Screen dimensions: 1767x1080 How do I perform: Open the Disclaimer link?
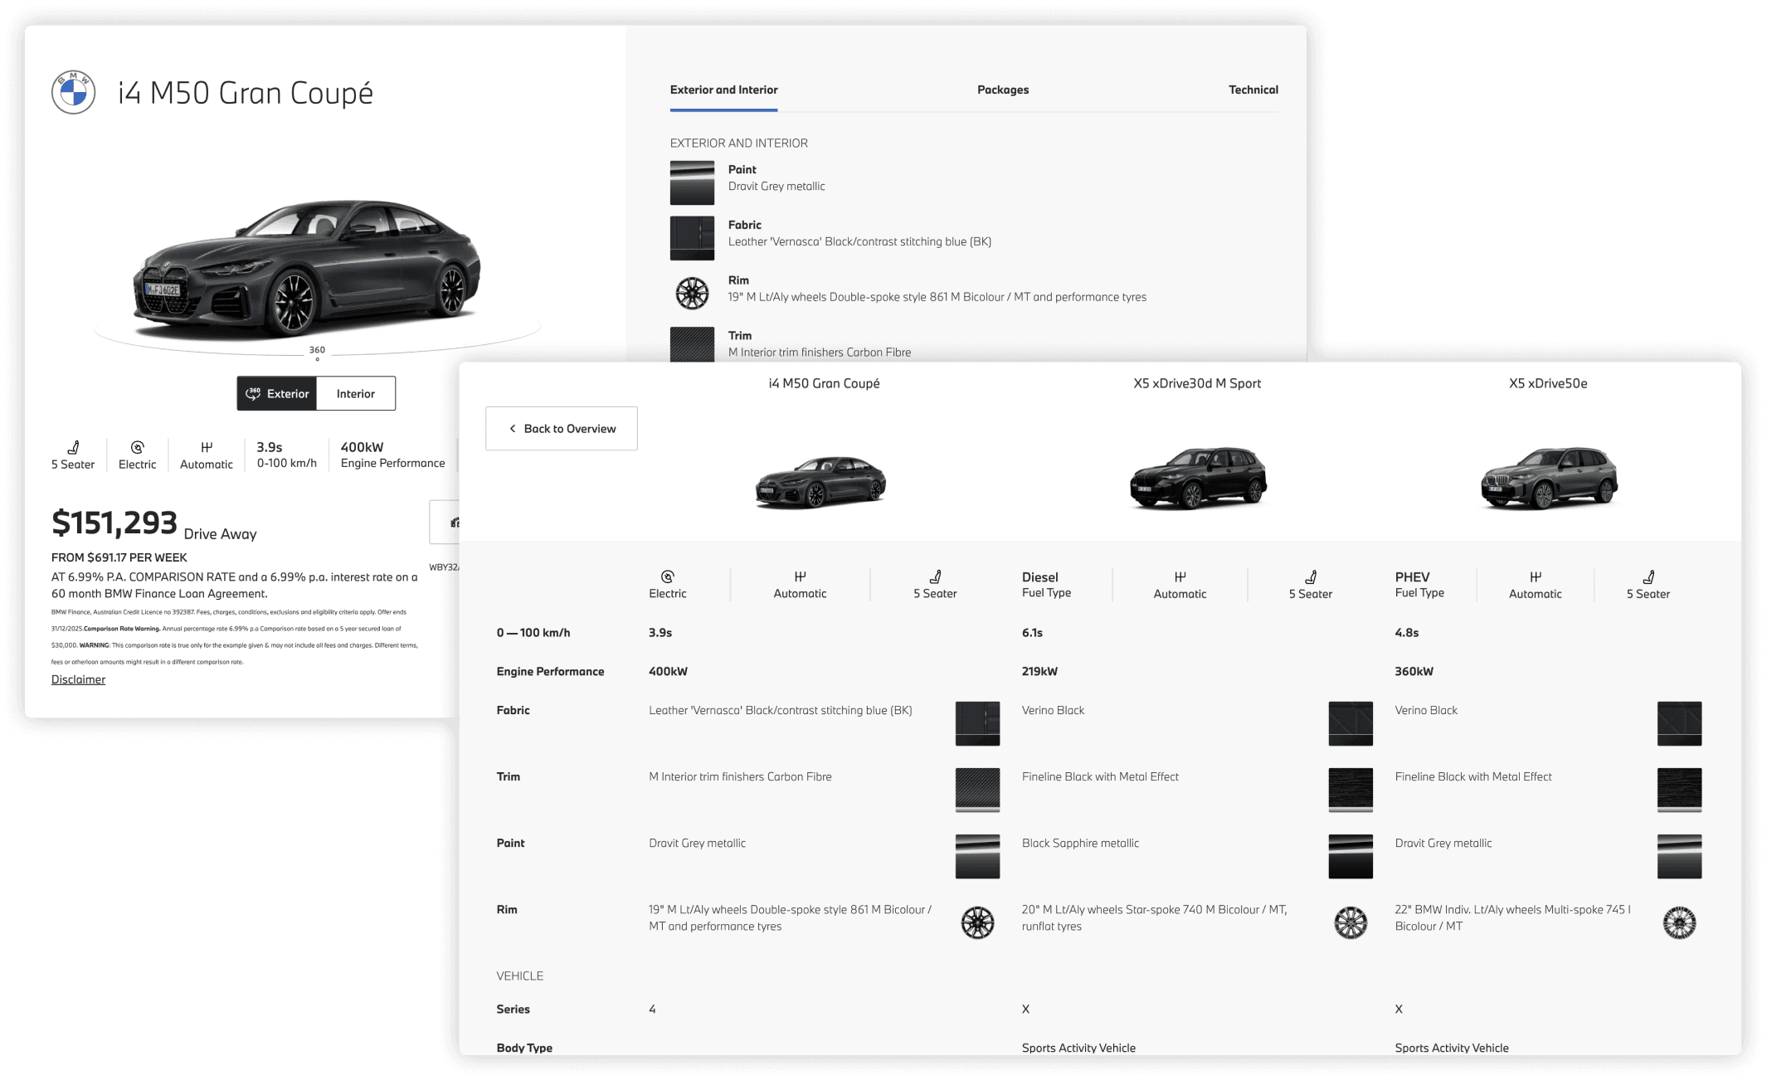coord(78,679)
